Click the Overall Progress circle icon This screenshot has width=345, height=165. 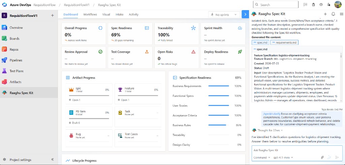click(x=100, y=28)
